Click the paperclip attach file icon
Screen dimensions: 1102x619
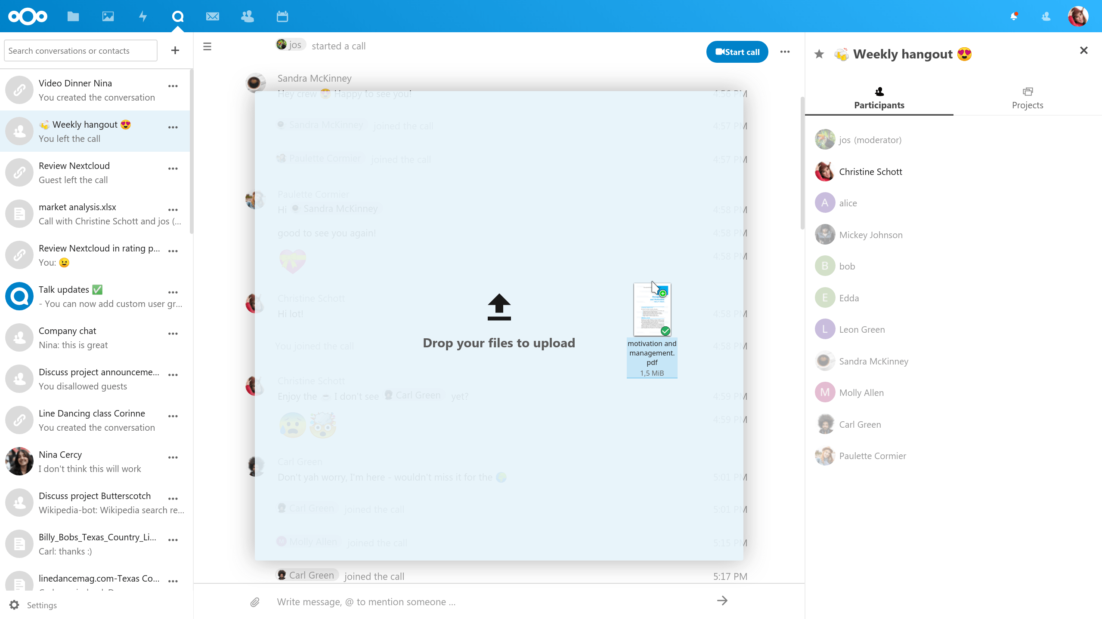coord(255,602)
